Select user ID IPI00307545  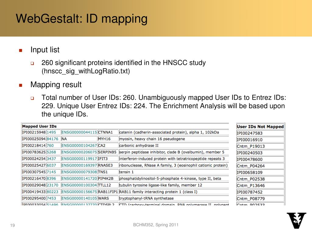[x=34, y=172]
